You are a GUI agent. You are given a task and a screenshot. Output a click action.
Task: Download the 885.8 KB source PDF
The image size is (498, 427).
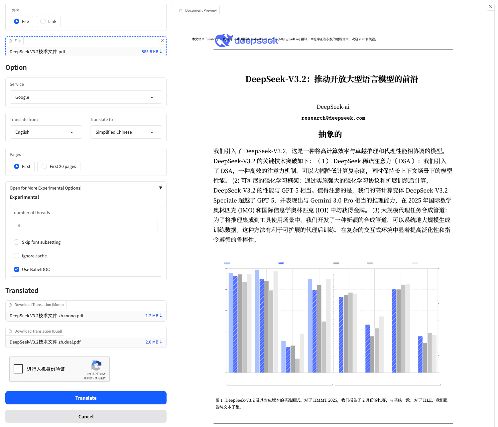pos(152,52)
